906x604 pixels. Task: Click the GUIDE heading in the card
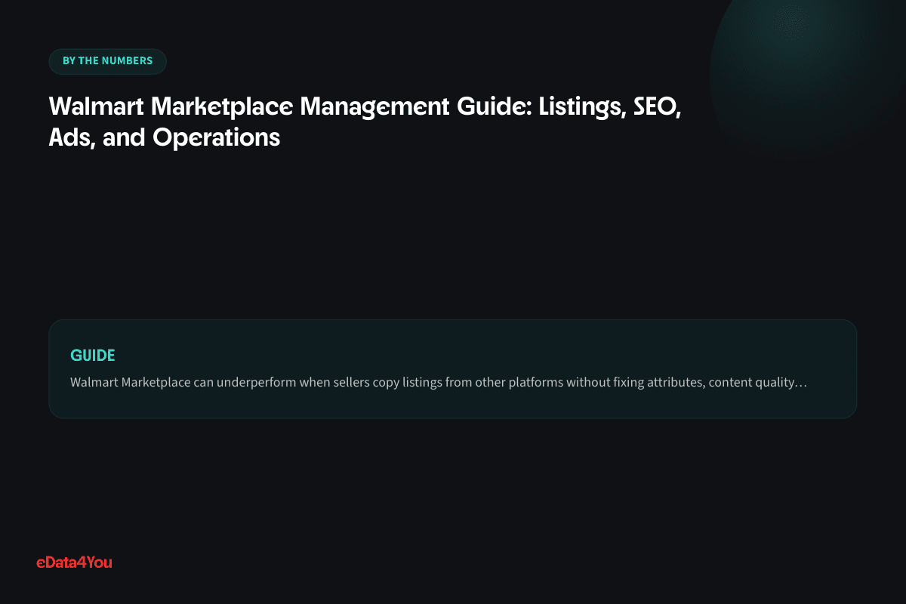(93, 355)
